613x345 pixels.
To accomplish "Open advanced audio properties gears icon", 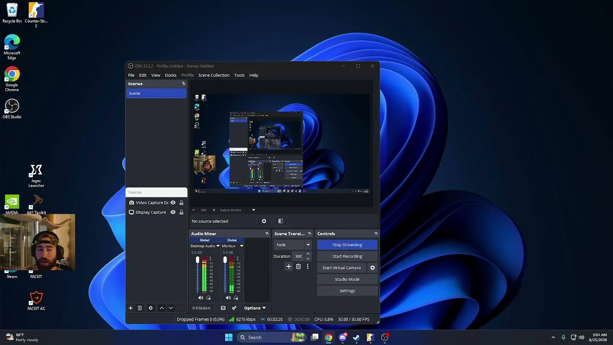I will coord(234,308).
